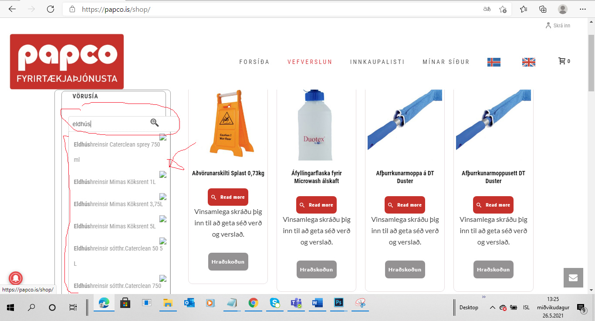The image size is (595, 321).
Task: Open Cortana from the taskbar
Action: (52, 308)
